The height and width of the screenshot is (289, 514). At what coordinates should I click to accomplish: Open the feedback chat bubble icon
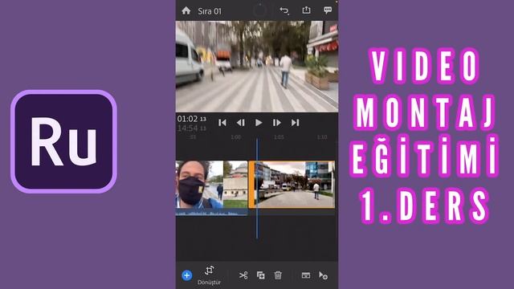[328, 10]
